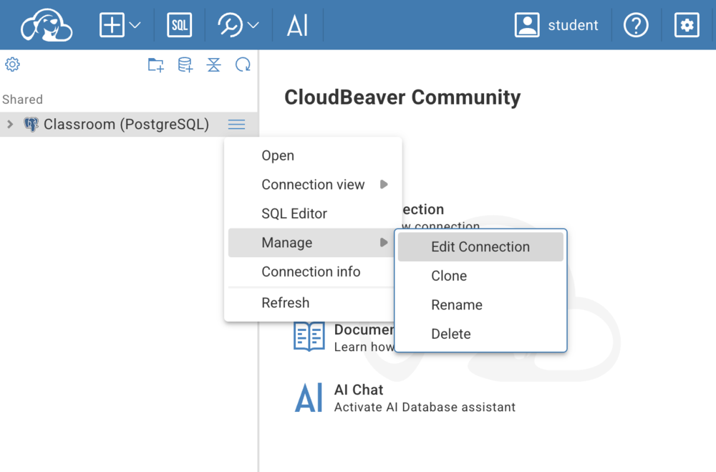The image size is (716, 472).
Task: Open the student user menu label
Action: click(x=573, y=25)
